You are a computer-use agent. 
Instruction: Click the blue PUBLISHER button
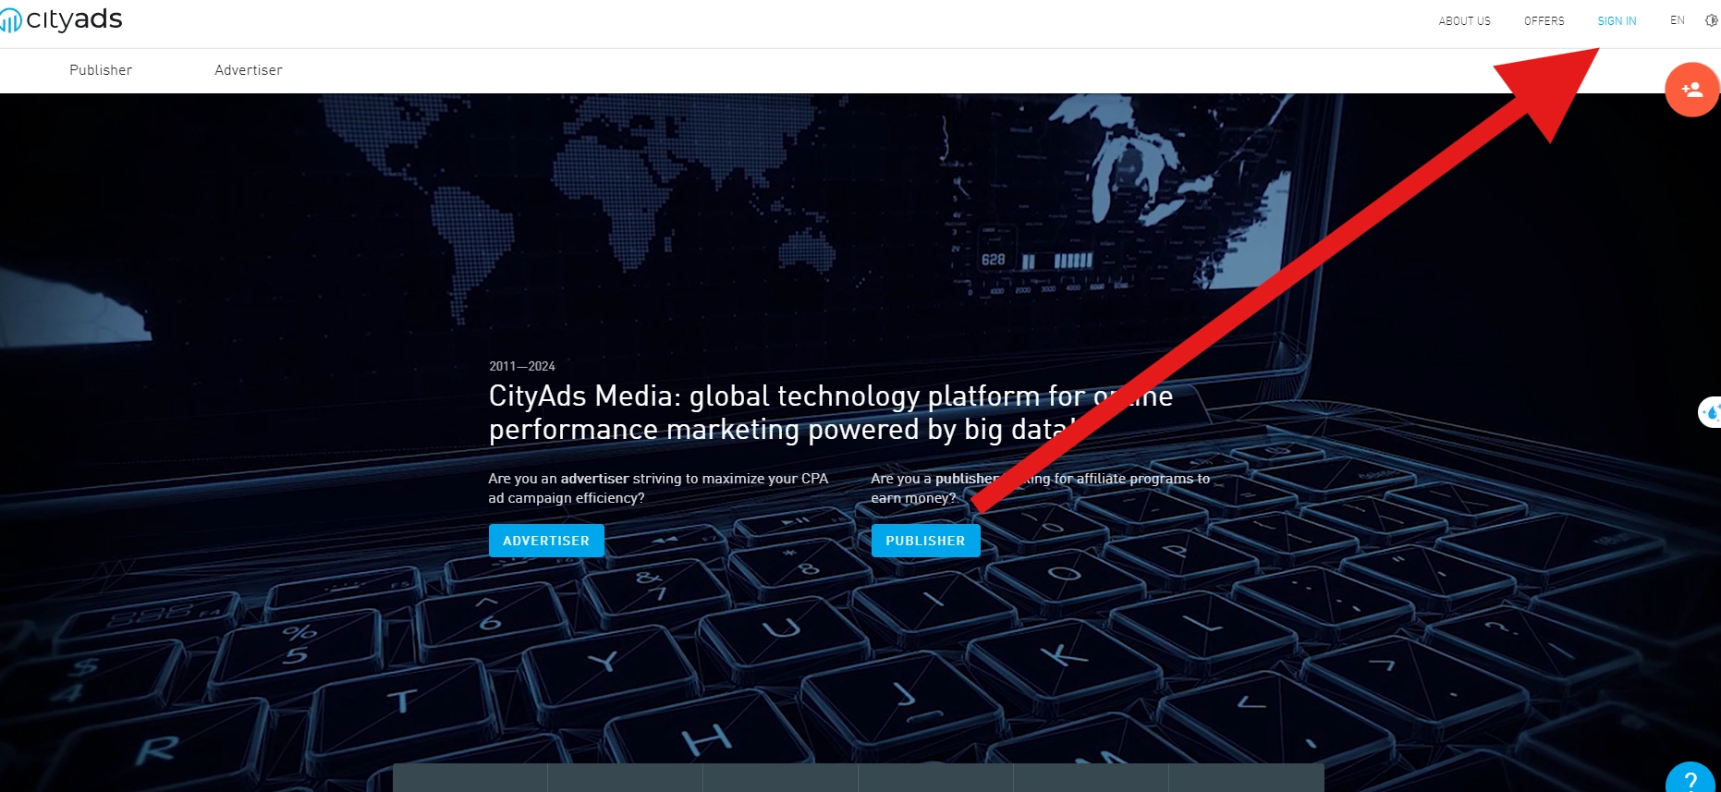pos(925,541)
